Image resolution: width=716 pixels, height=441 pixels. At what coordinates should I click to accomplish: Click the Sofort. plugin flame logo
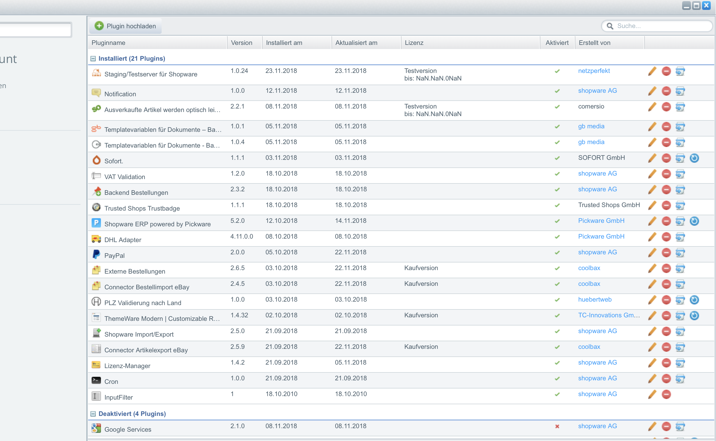(96, 160)
